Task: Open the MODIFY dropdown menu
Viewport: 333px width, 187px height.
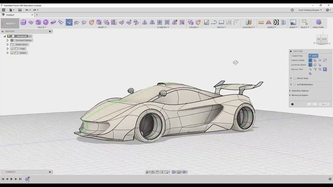Action: (x=102, y=27)
